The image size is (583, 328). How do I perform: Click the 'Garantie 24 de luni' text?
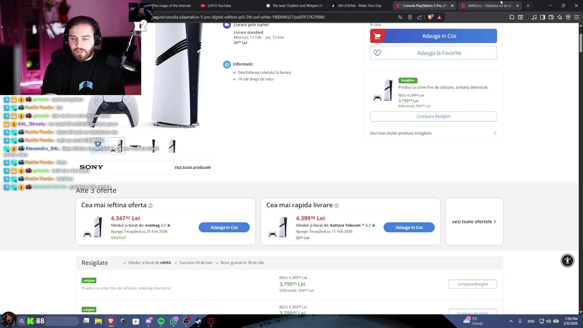(196, 263)
